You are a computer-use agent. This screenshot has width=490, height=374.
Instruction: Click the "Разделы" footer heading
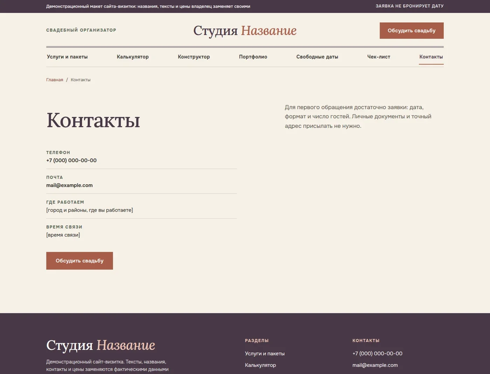pos(257,340)
